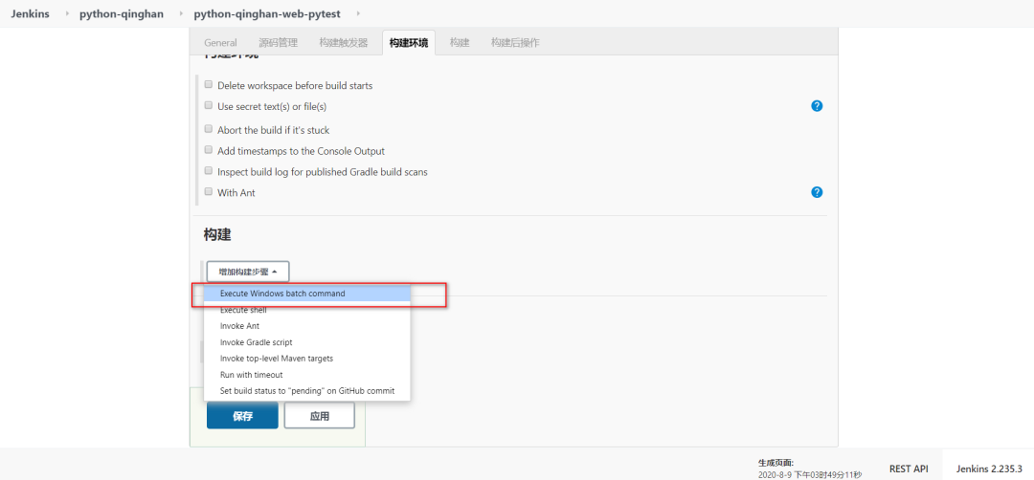Click the 应用 apply button

coord(319,416)
